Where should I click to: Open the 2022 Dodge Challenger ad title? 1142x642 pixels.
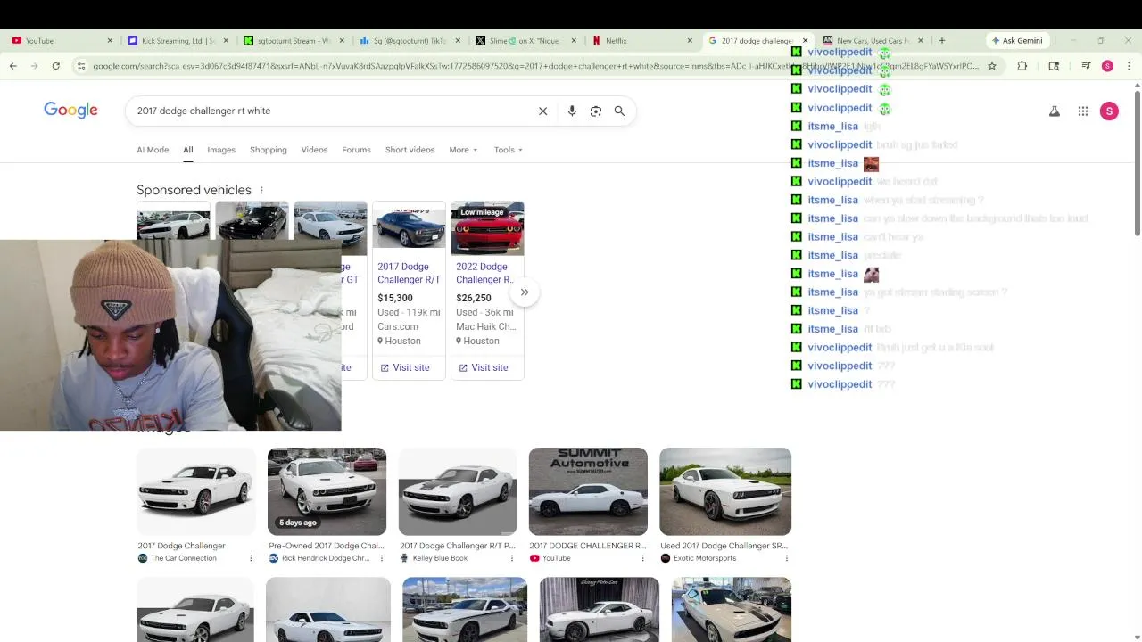click(x=485, y=273)
